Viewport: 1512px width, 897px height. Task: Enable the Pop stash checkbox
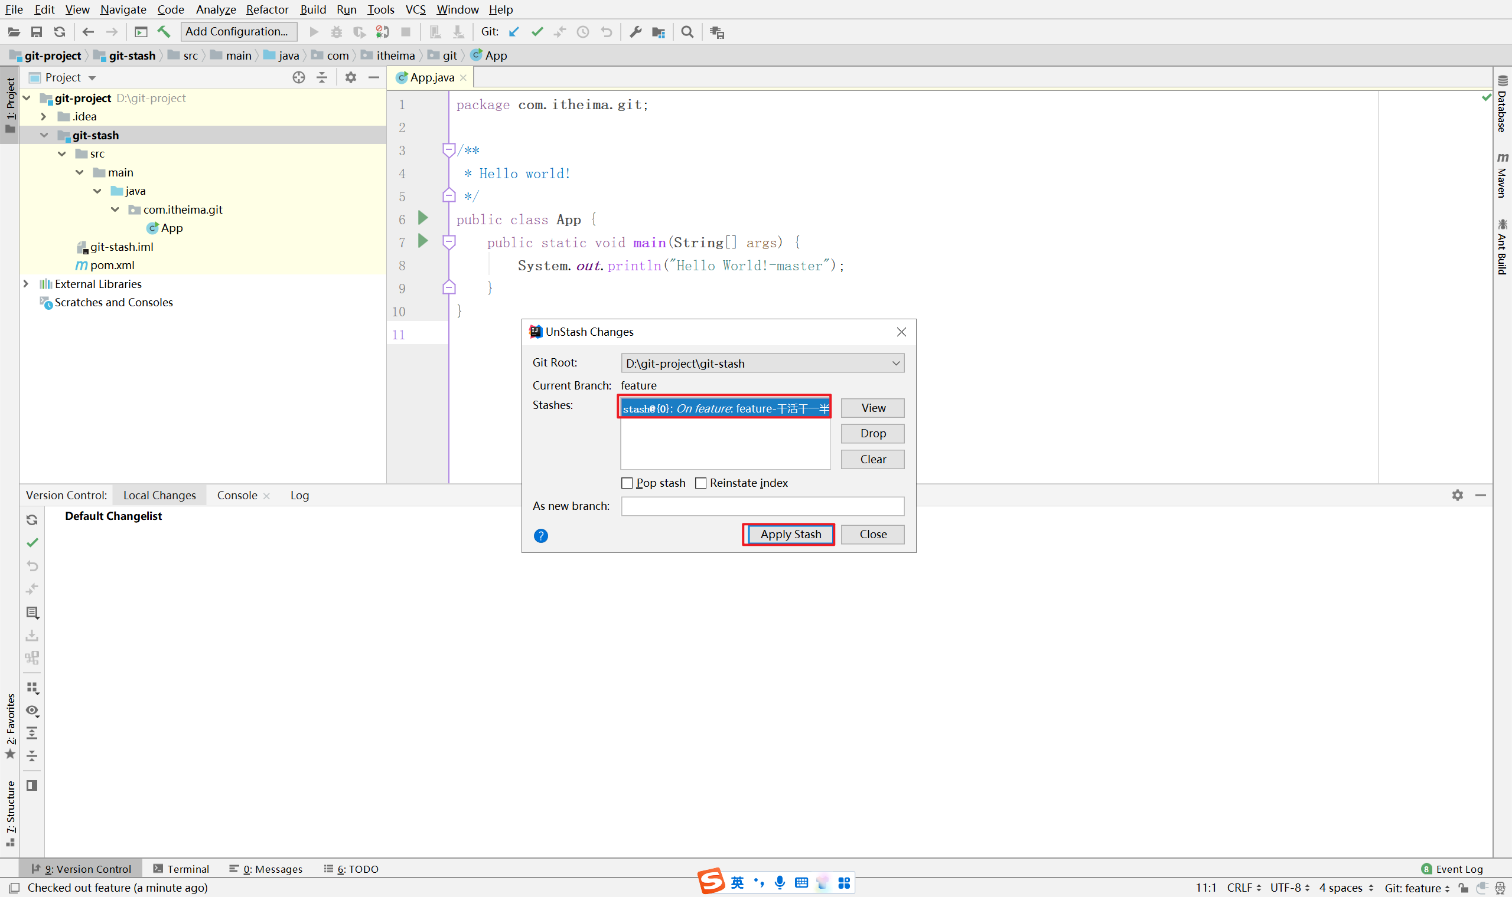pos(627,483)
